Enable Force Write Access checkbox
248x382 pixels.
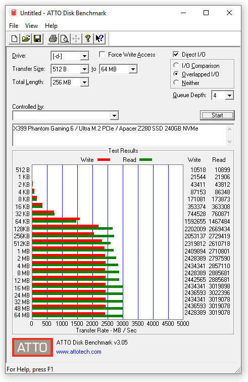[102, 54]
